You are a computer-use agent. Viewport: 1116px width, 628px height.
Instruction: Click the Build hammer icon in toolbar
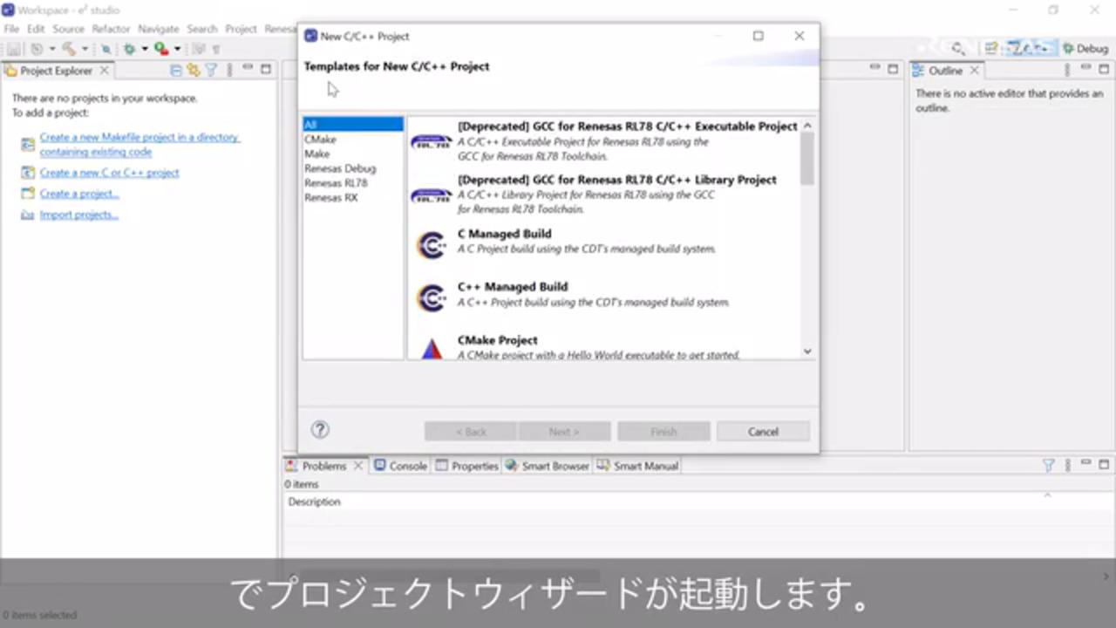click(x=68, y=49)
